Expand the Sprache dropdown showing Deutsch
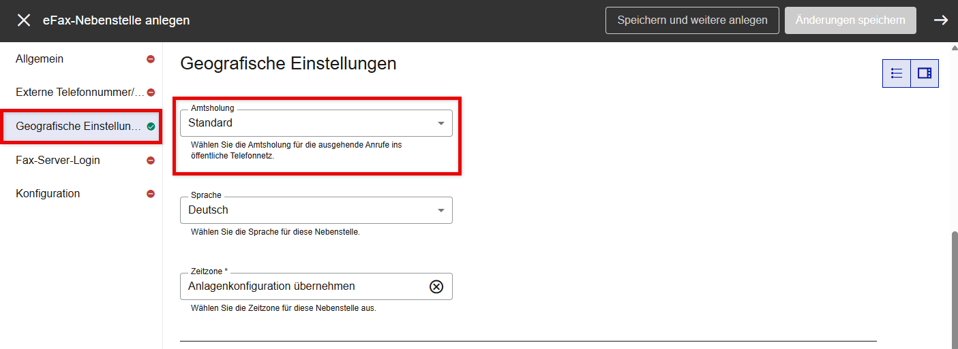 click(x=316, y=210)
